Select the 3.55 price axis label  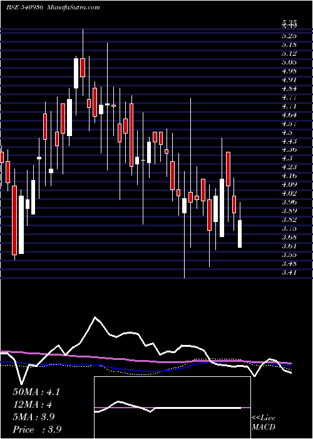tap(289, 255)
